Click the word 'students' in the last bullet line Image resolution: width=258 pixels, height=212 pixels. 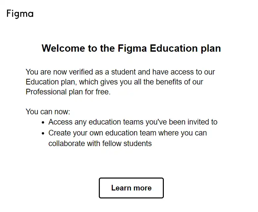tap(138, 143)
